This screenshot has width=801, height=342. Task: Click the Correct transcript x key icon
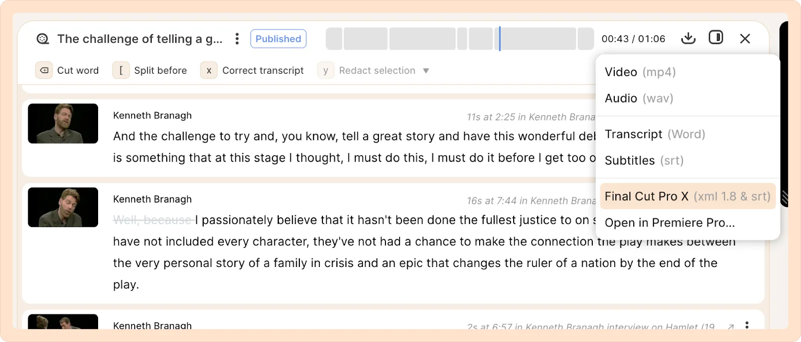pos(209,70)
